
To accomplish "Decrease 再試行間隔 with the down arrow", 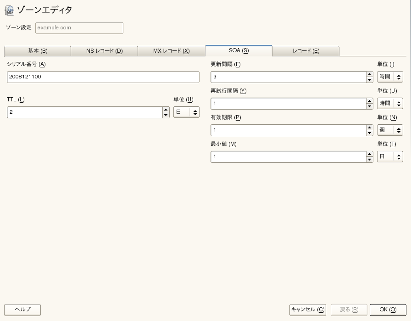I will click(370, 106).
